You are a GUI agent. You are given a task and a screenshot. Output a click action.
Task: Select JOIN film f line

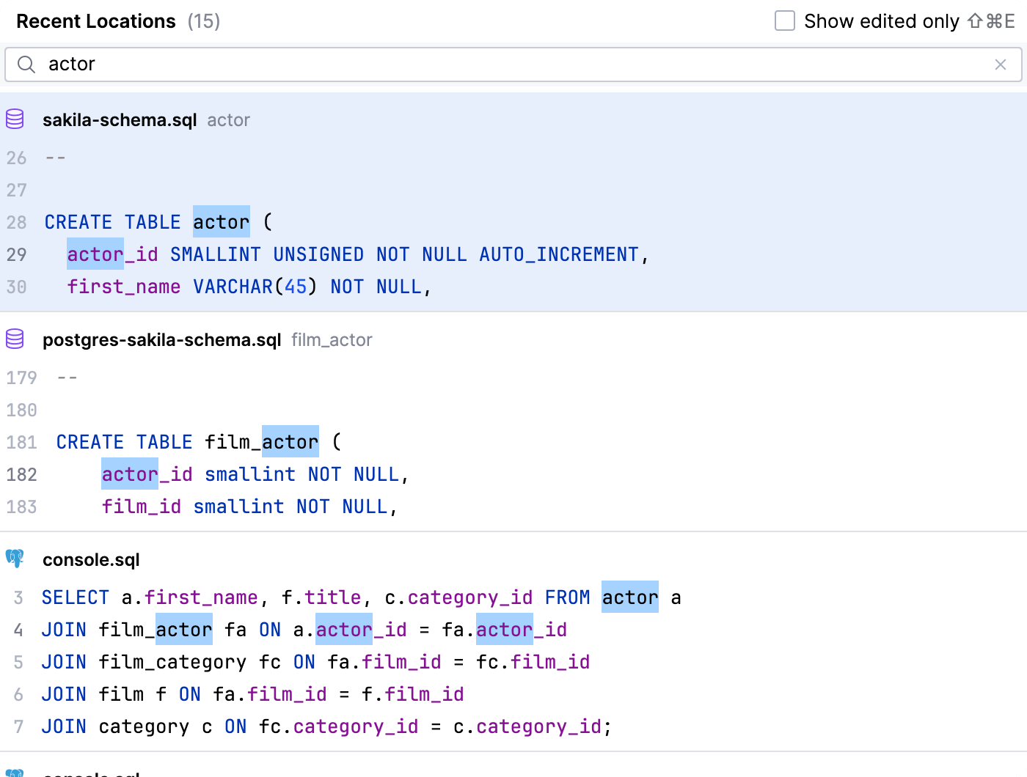252,694
